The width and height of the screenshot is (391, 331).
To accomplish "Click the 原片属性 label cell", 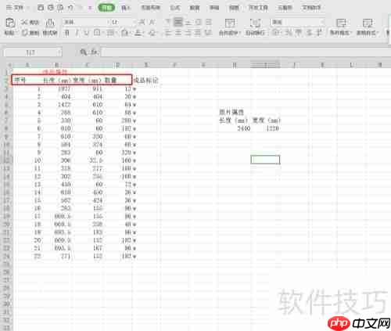I will point(231,112).
